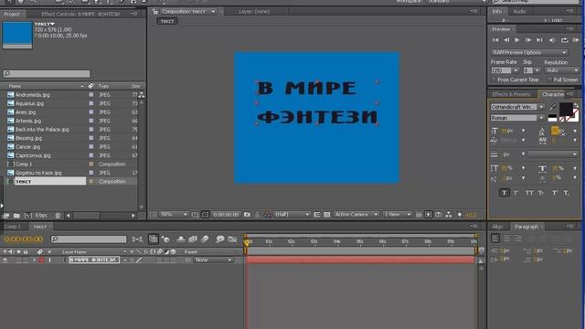Image resolution: width=585 pixels, height=329 pixels.
Task: Toggle Subscript text style
Action: (x=567, y=193)
